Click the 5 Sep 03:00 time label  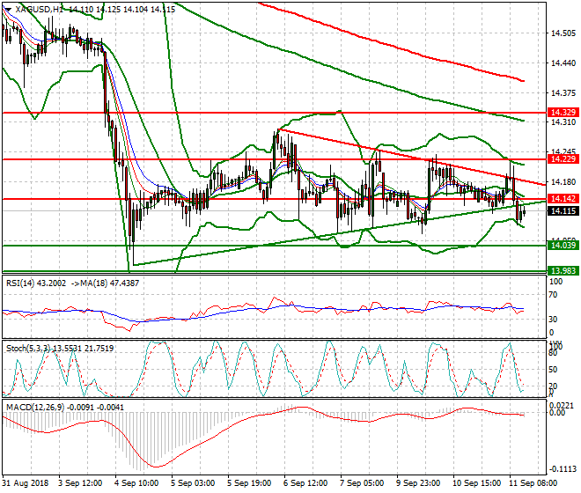193,483
